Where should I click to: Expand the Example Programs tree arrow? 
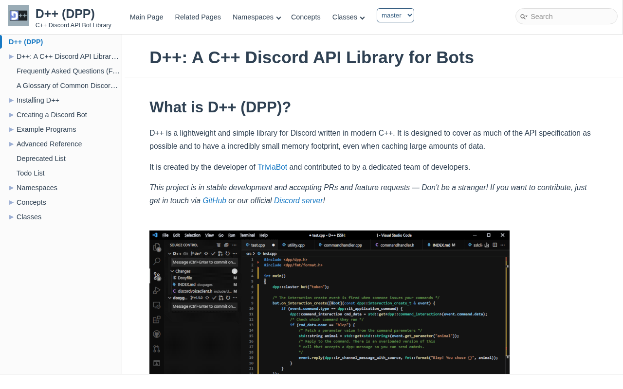11,129
